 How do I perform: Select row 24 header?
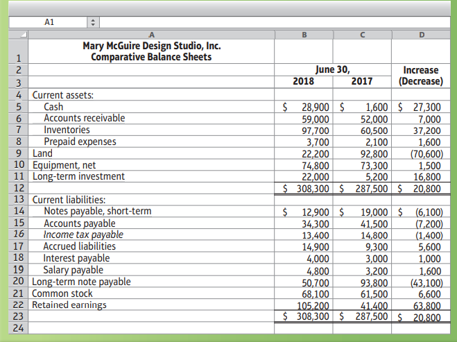pos(18,328)
